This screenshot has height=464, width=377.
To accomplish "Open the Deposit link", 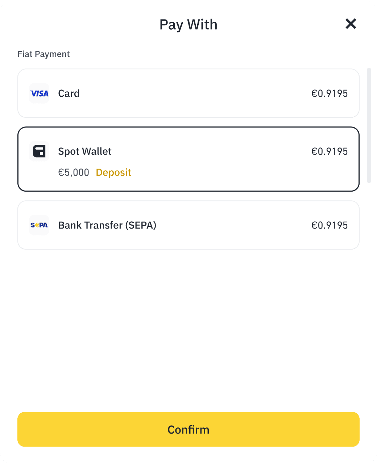I will pos(113,172).
